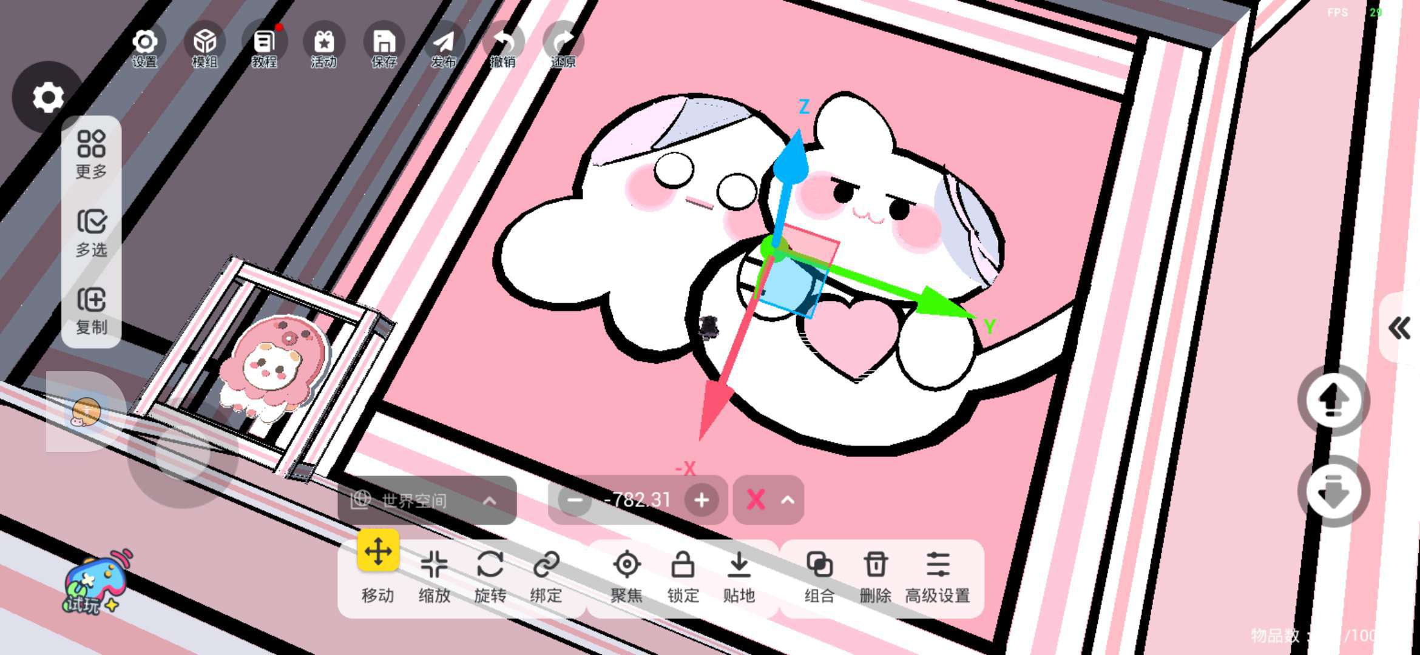This screenshot has height=655, width=1420.
Task: Expand the 世界空间 coordinate space dropdown
Action: pyautogui.click(x=427, y=500)
